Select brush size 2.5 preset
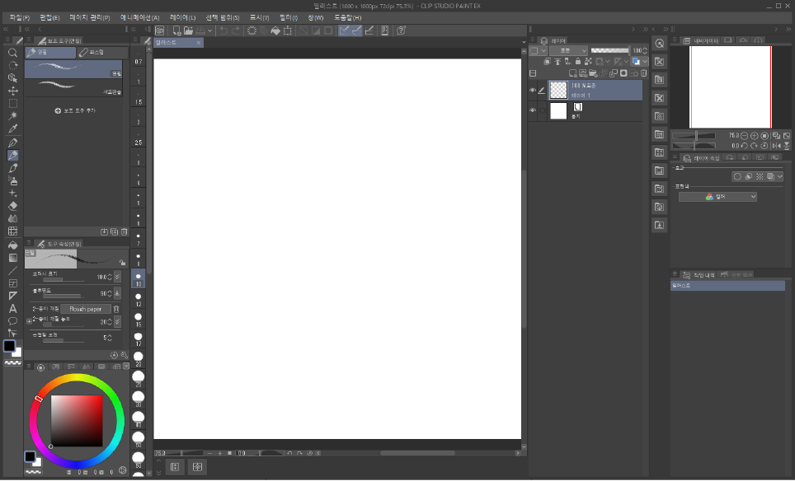The image size is (795, 481). tap(139, 138)
